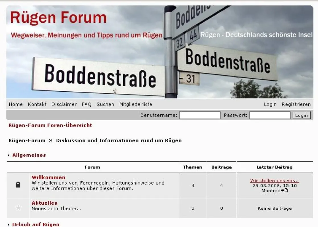Screen dimensions: 318x227
Task: Open the Urlaub auf Rügen category
Action: (x=36, y=224)
